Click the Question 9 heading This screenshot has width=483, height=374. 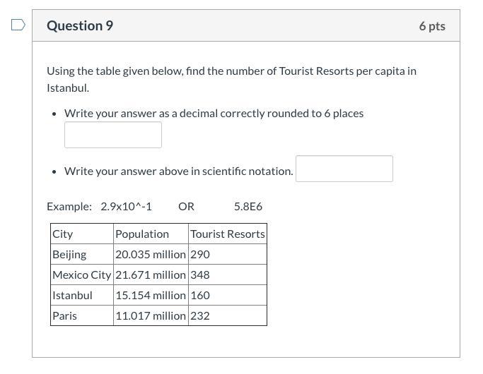[x=80, y=26]
